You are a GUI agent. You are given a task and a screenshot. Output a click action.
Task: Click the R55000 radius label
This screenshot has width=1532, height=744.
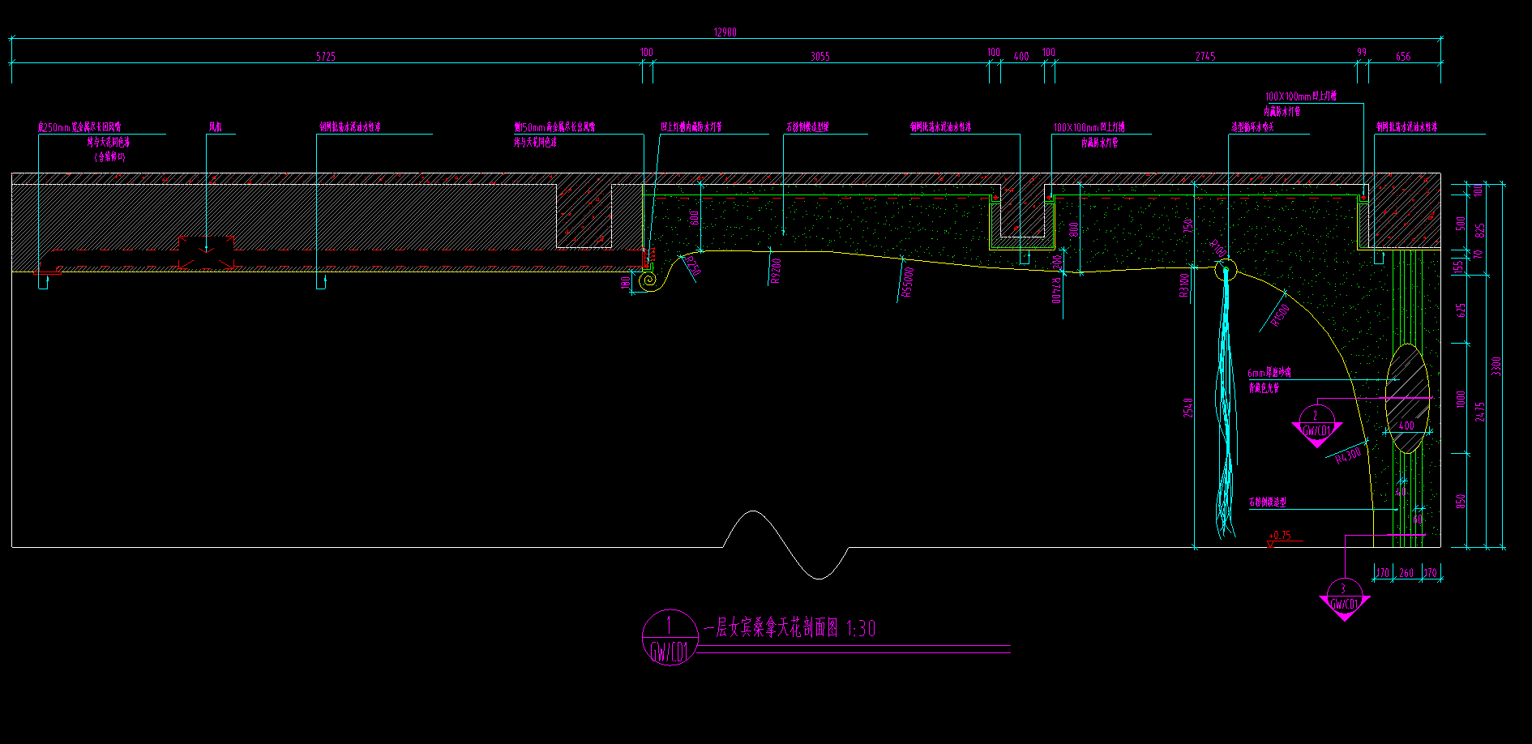[x=908, y=283]
